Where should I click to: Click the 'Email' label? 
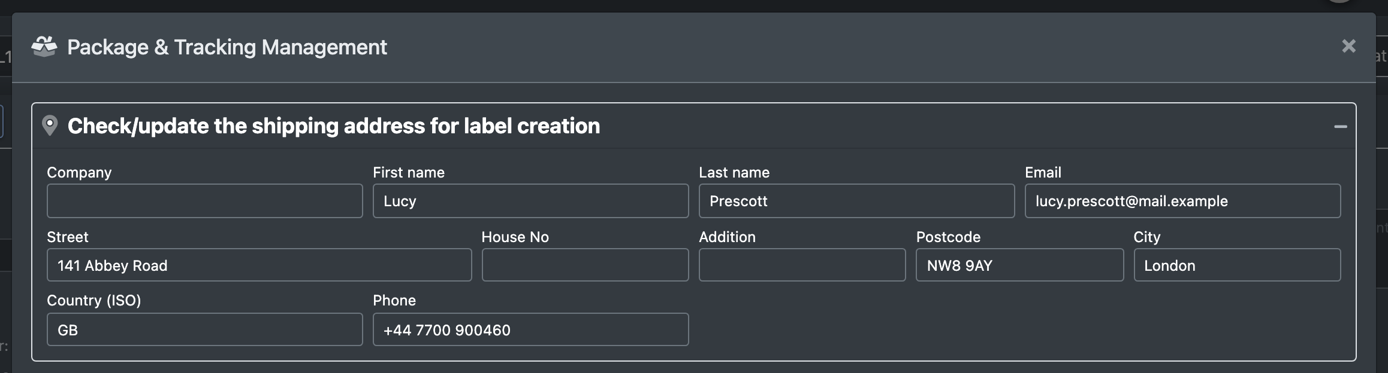click(x=1043, y=172)
